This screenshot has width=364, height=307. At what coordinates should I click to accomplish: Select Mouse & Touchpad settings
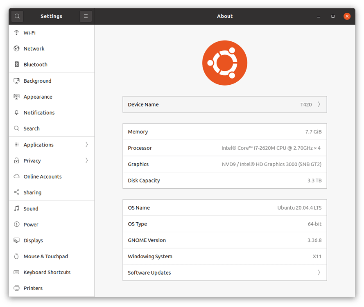45,256
